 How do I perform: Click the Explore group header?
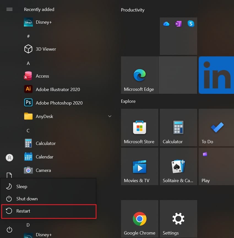[x=128, y=101]
